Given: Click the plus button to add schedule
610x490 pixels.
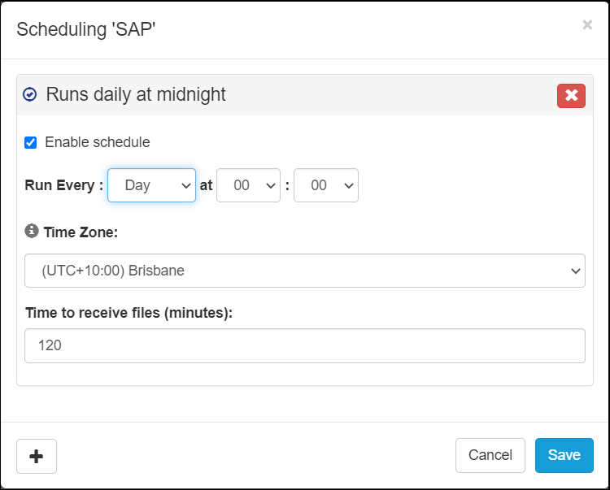Looking at the screenshot, I should coord(37,456).
